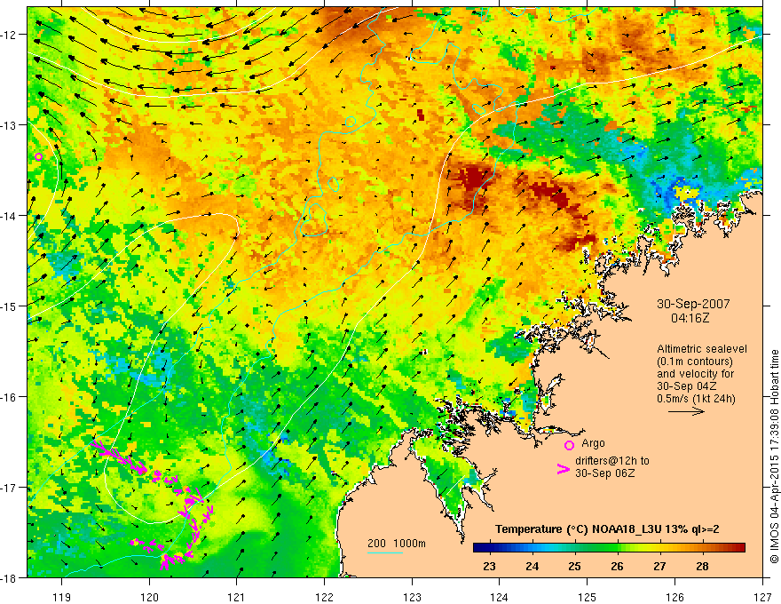Viewport: 781px width, 604px height.
Task: Click the Argo float marker near 13°S west edge
Action: tap(39, 156)
